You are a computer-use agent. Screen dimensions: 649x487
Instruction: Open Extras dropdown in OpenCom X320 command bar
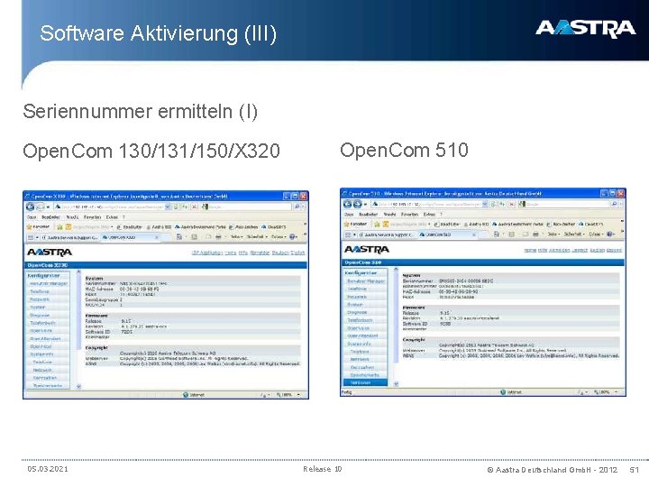point(279,237)
